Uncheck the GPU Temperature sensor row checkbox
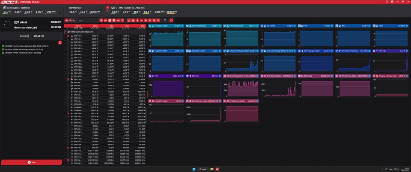The height and width of the screenshot is (172, 411). [x=68, y=36]
